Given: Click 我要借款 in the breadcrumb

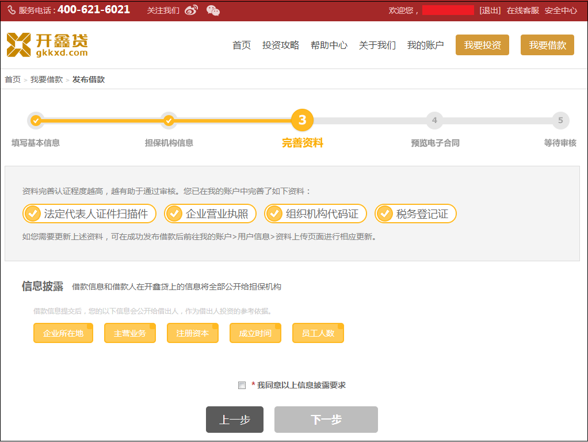Looking at the screenshot, I should click(47, 79).
